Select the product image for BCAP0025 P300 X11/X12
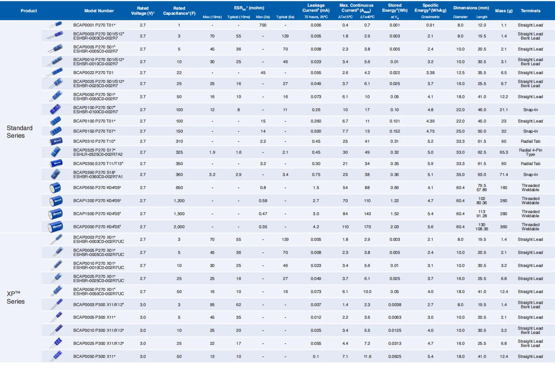The image size is (555, 368). [x=56, y=343]
